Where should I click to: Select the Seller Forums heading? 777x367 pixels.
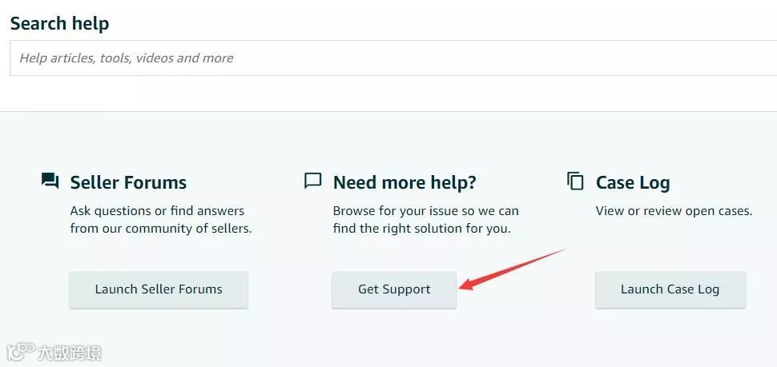point(128,182)
